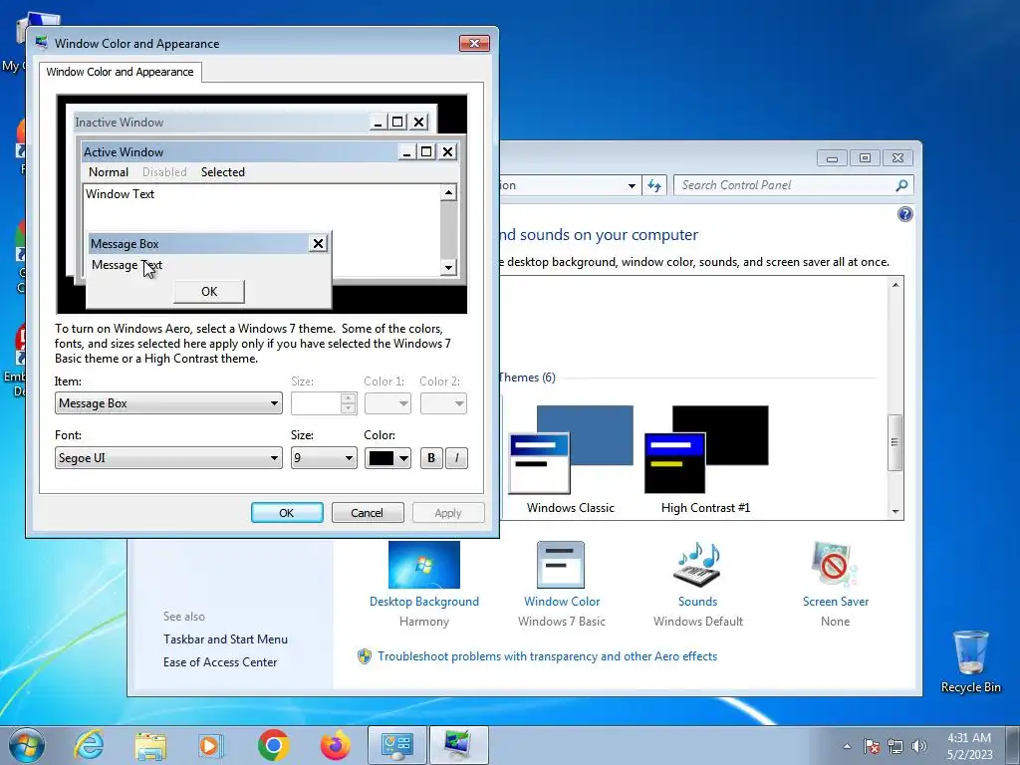The height and width of the screenshot is (765, 1020).
Task: Switch to the Control Panel taskbar button
Action: (397, 745)
